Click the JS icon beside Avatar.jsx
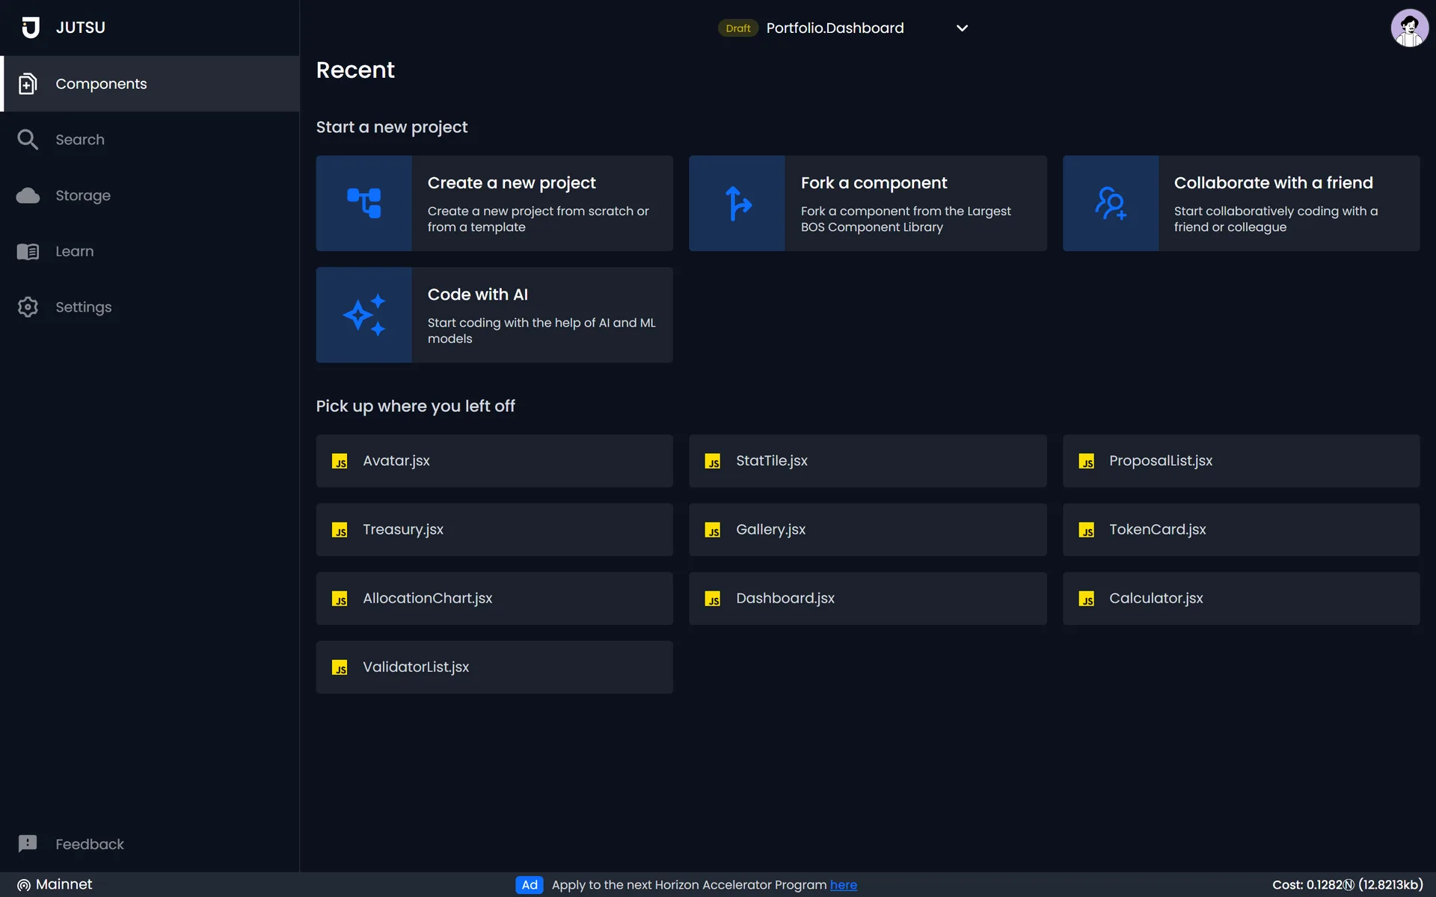The image size is (1436, 897). pyautogui.click(x=340, y=461)
